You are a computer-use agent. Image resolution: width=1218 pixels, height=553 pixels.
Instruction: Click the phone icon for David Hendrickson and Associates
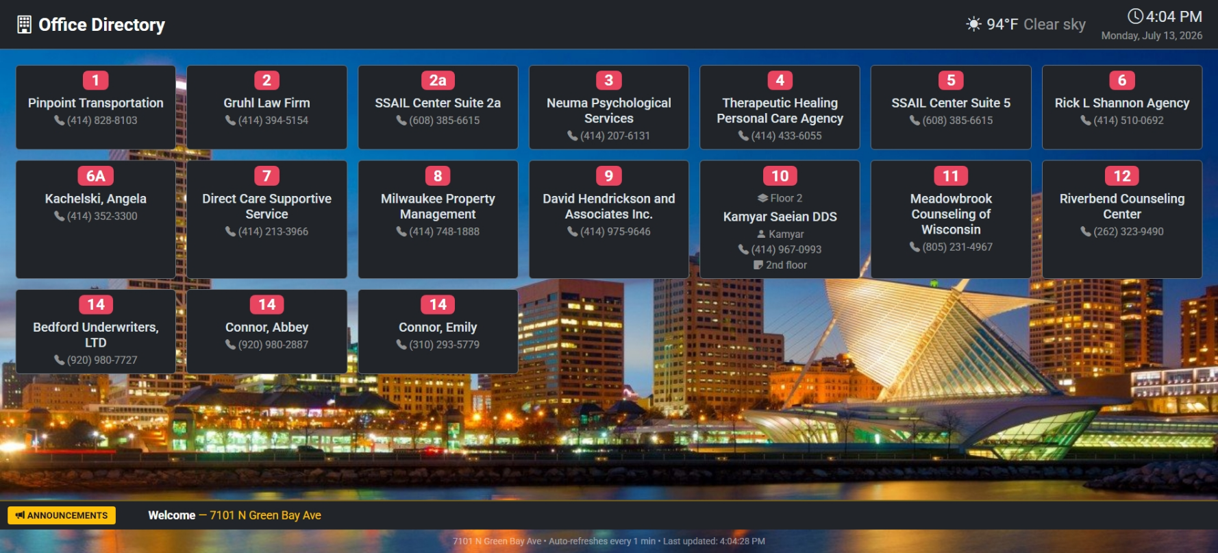click(573, 232)
